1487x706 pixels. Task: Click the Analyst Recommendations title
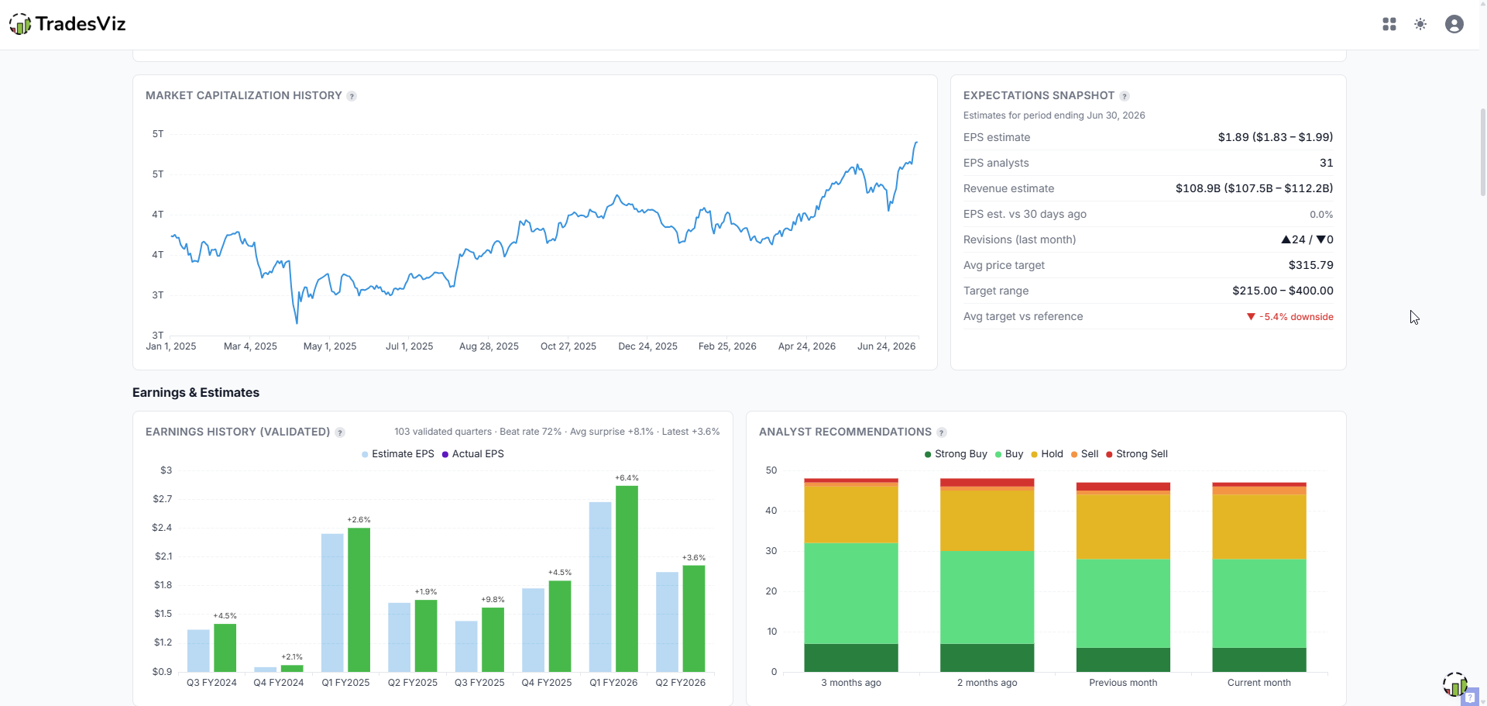pyautogui.click(x=845, y=432)
